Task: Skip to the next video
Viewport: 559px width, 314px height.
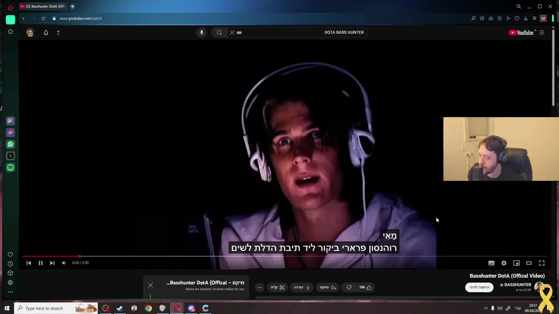Action: click(x=52, y=263)
